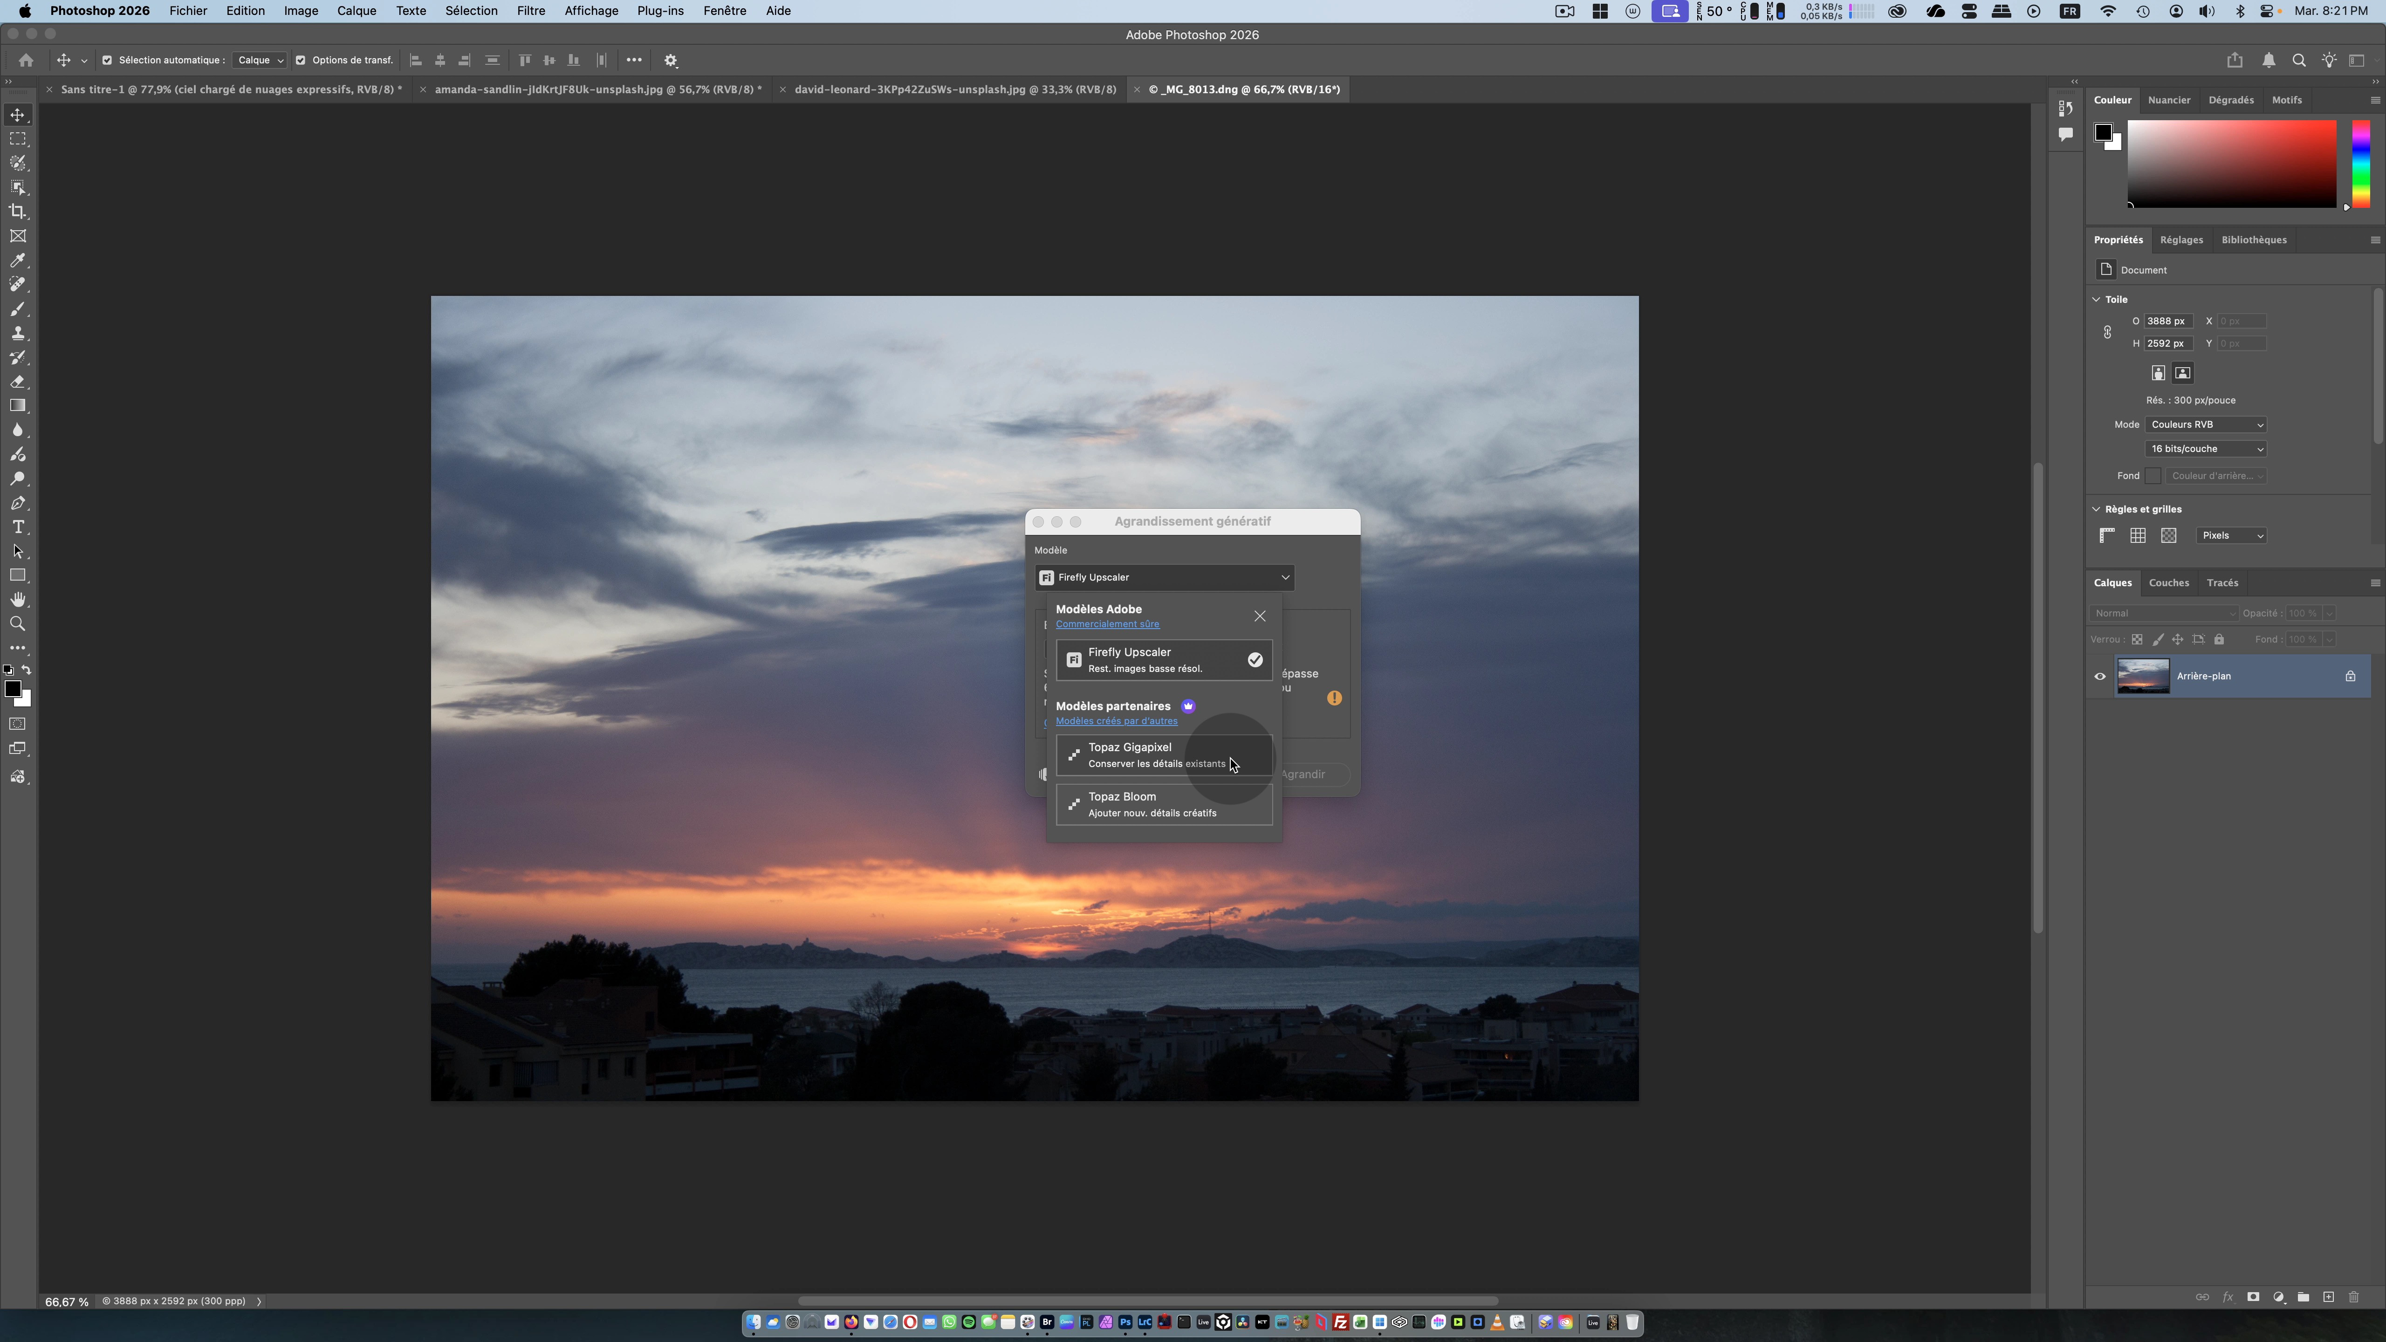Select the Brush tool
The image size is (2386, 1342).
tap(18, 309)
